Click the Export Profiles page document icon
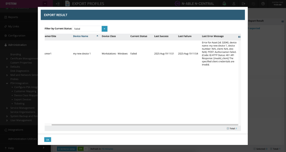 (68, 4)
